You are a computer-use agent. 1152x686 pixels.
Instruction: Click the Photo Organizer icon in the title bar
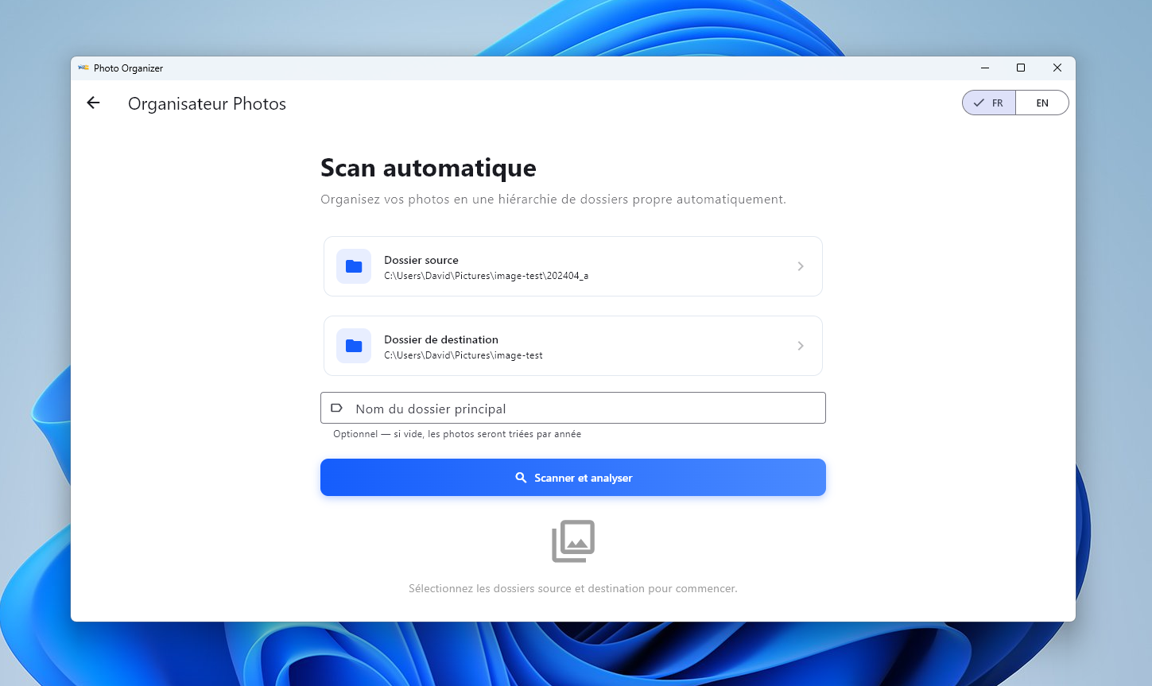pos(83,68)
